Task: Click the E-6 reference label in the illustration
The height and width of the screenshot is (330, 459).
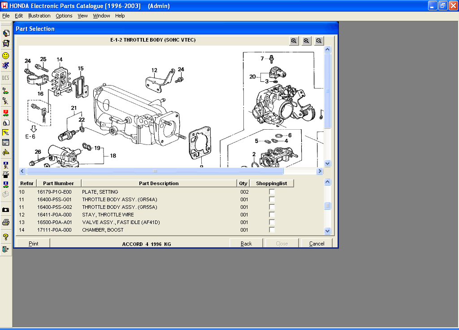Action: pos(30,137)
